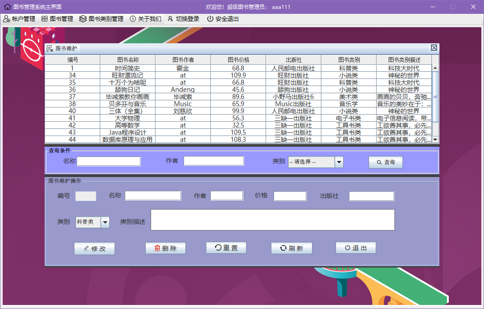
Task: Click category cell 美术类
Action: (x=349, y=97)
